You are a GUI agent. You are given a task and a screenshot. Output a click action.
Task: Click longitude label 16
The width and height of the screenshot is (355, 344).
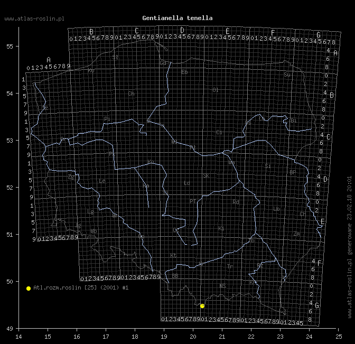(77, 337)
